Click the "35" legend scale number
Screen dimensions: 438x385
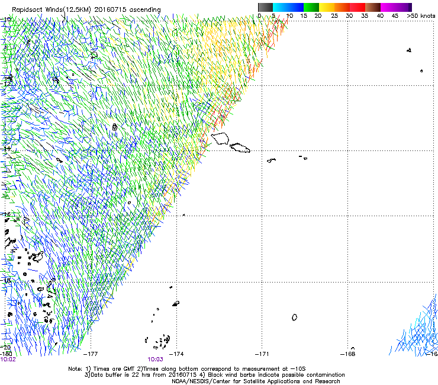pos(365,16)
